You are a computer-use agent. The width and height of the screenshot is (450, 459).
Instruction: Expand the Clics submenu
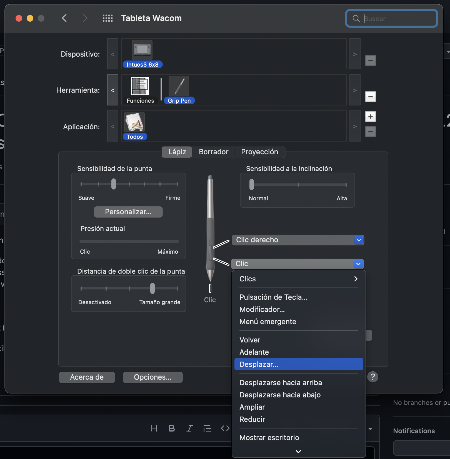pos(299,279)
